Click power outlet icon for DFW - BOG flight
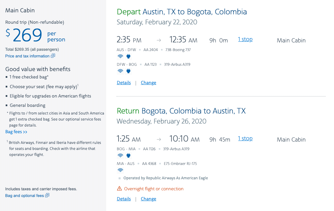 [x=128, y=71]
